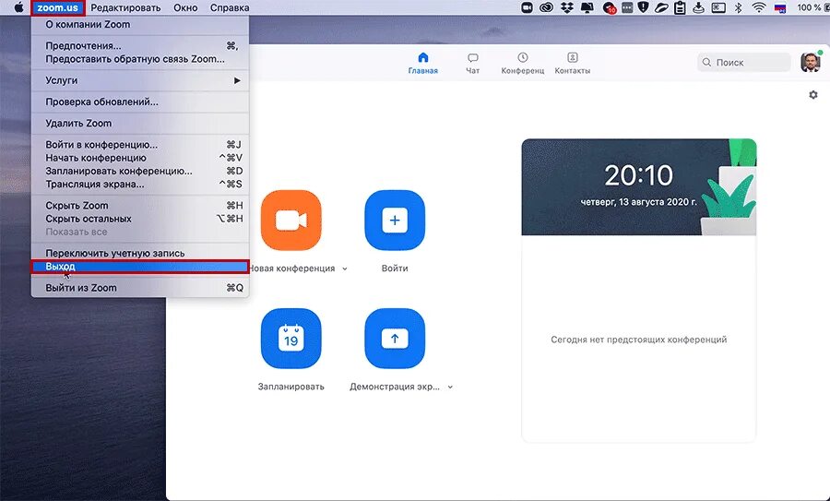The image size is (830, 501).
Task: Click the blue Войти plus icon
Action: coord(395,220)
